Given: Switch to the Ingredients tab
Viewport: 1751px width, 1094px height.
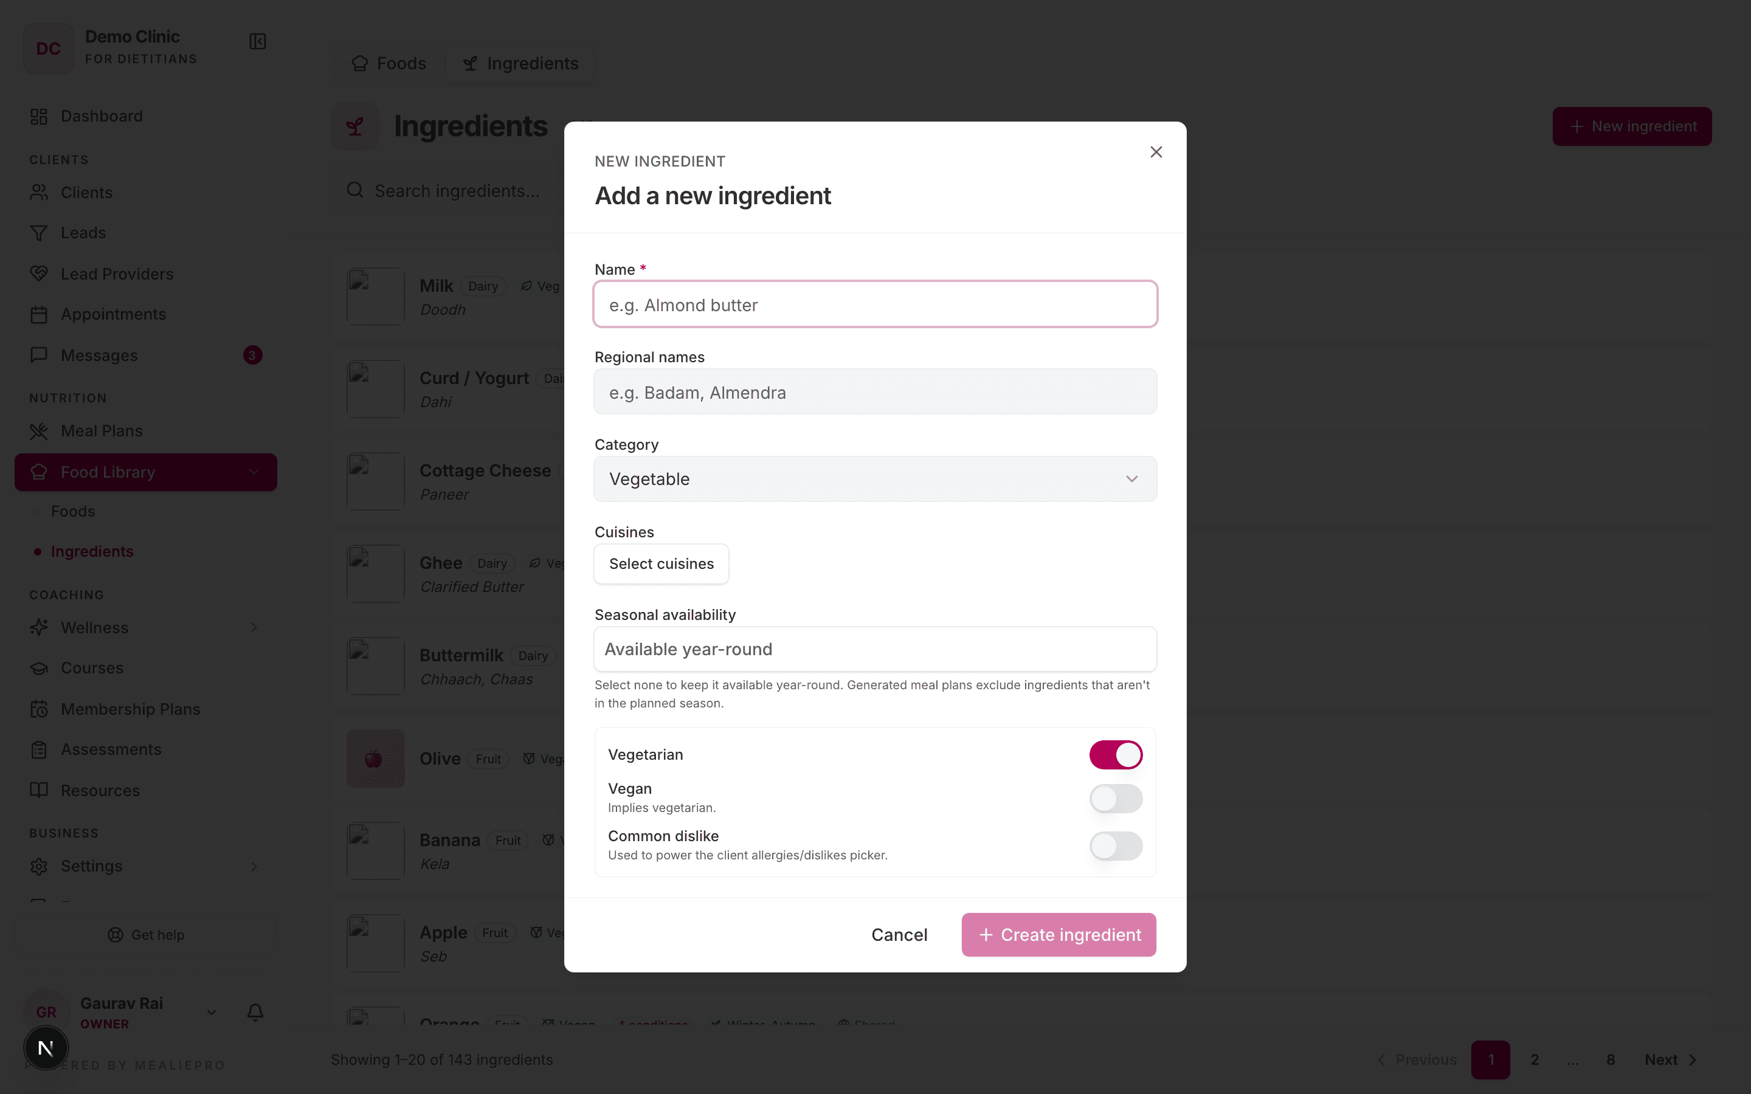Looking at the screenshot, I should click(x=519, y=64).
